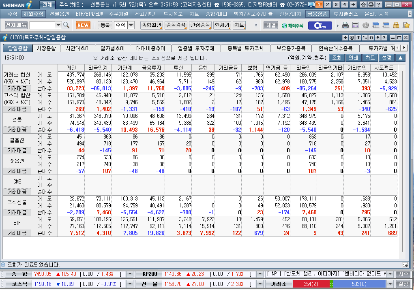
Task: Switch to the 시간대추이 tab
Action: point(77,48)
